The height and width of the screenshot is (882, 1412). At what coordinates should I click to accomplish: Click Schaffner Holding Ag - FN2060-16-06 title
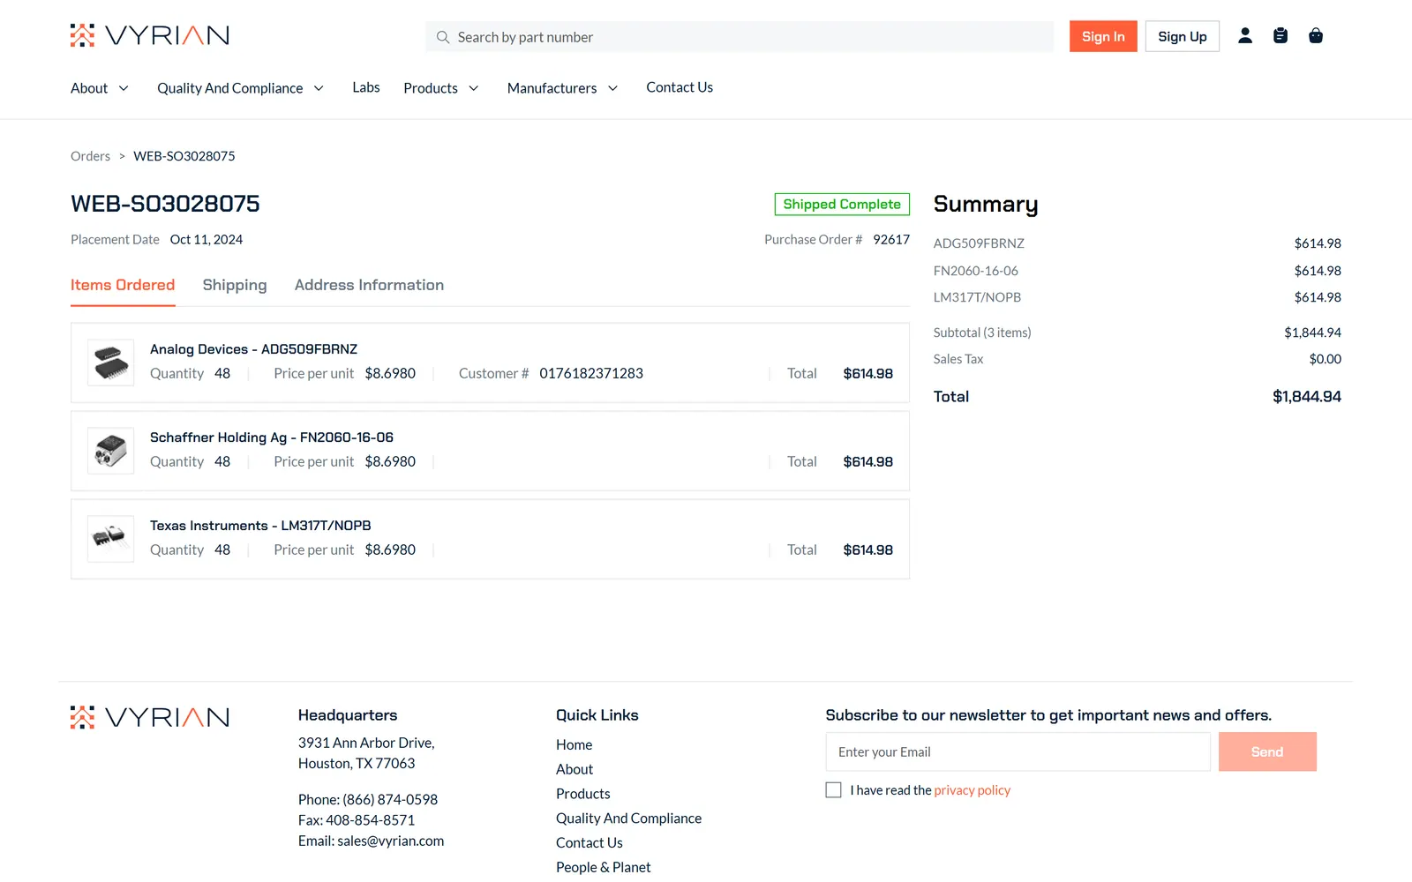coord(272,437)
